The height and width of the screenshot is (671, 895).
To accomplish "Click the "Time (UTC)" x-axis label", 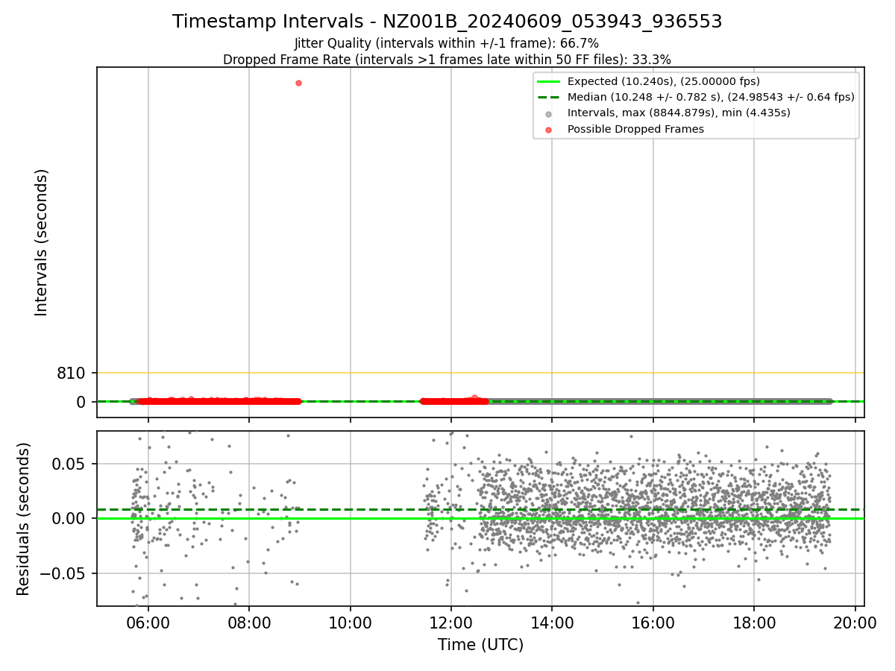I will (x=480, y=644).
